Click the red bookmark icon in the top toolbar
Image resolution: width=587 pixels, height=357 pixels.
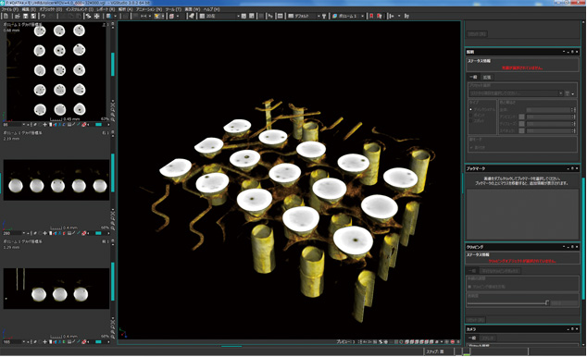point(371,16)
